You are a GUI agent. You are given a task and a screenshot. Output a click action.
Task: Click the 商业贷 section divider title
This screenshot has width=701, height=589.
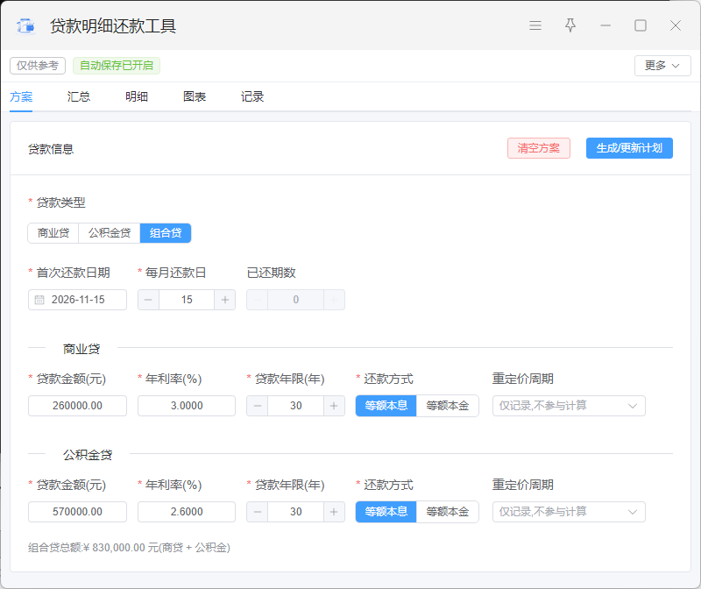click(x=81, y=349)
